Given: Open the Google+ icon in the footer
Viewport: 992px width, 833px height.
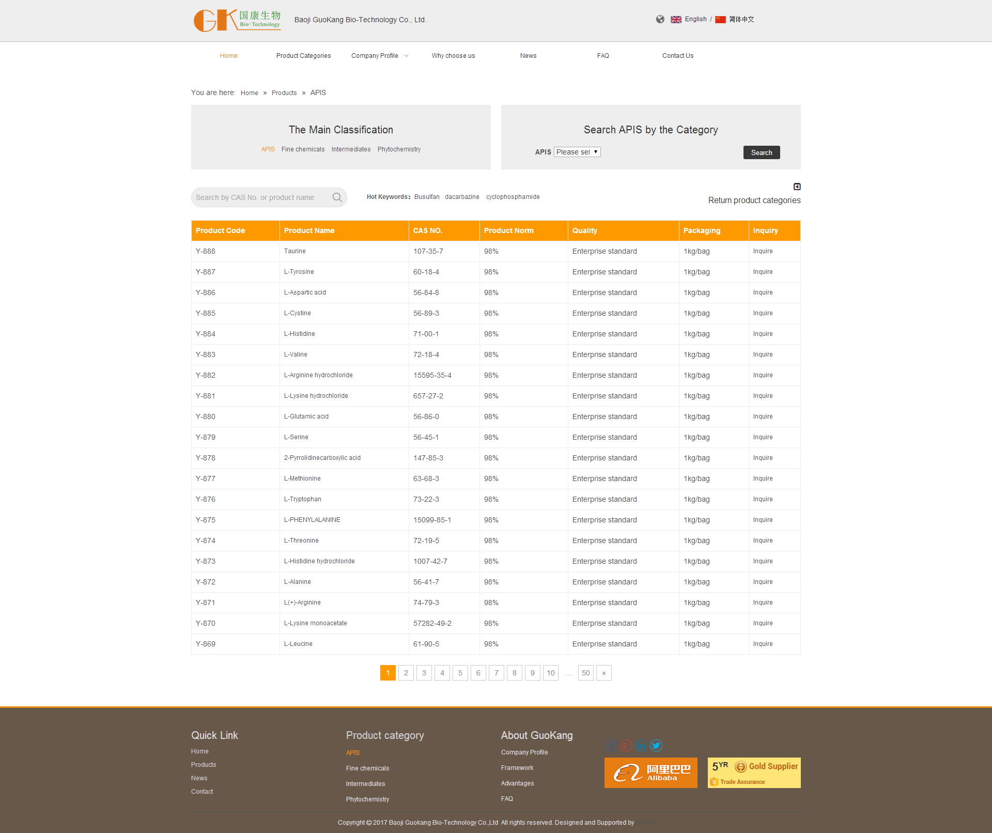Looking at the screenshot, I should pyautogui.click(x=626, y=746).
